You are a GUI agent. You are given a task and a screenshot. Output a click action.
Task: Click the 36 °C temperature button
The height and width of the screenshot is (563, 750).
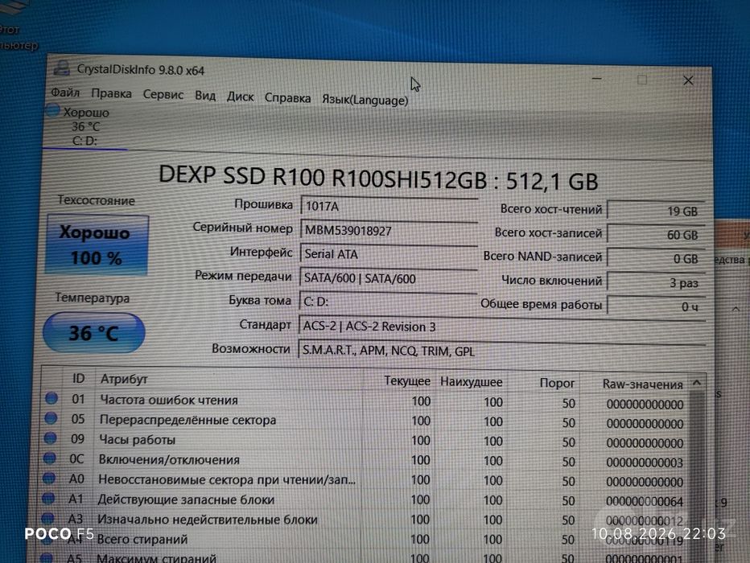pyautogui.click(x=93, y=333)
